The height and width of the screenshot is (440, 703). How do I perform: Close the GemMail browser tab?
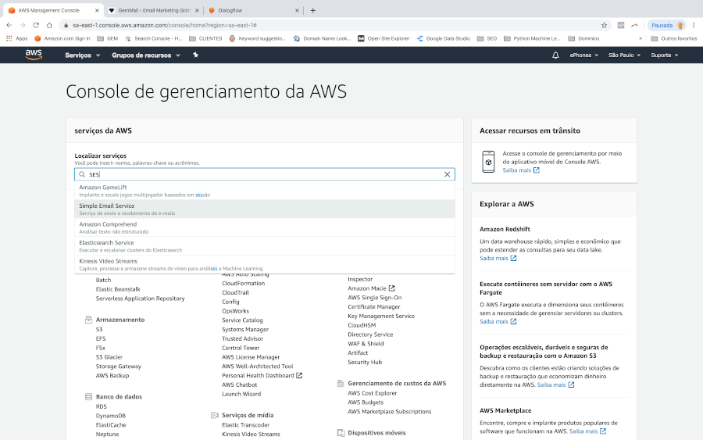coord(197,10)
